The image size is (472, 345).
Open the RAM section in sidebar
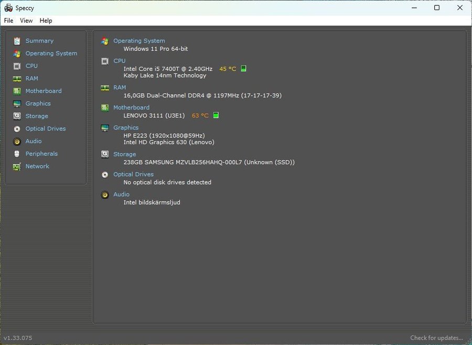pyautogui.click(x=32, y=78)
